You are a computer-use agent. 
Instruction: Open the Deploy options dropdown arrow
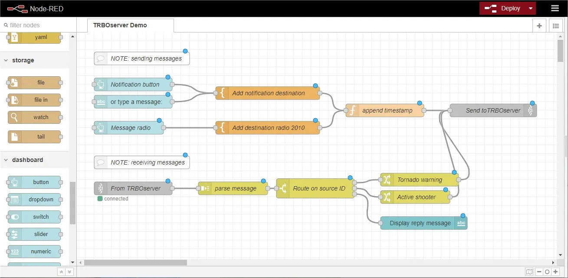(x=531, y=8)
